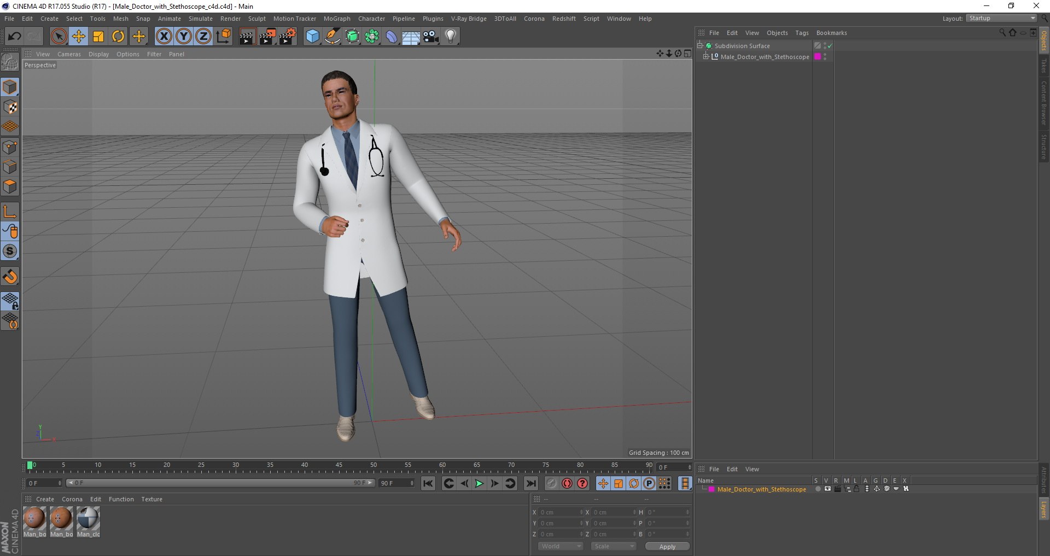This screenshot has width=1050, height=556.
Task: Select the Move tool
Action: [x=78, y=37]
